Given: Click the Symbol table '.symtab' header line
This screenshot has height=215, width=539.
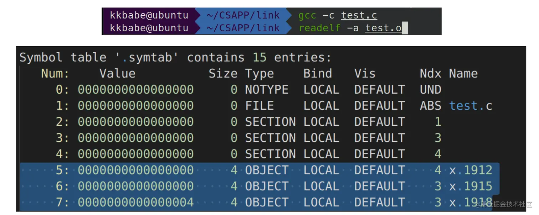Looking at the screenshot, I should (175, 57).
